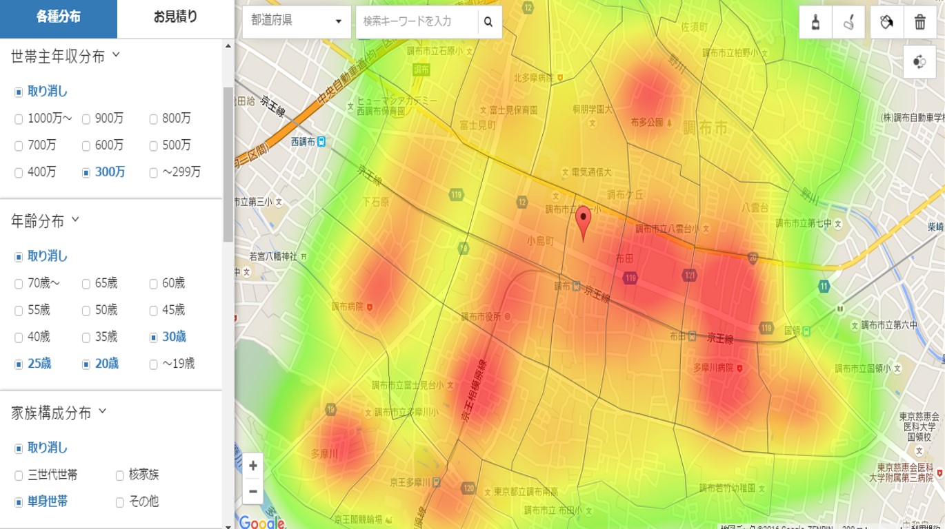Click the 西調布 train station icon
The height and width of the screenshot is (529, 945).
coord(321,142)
